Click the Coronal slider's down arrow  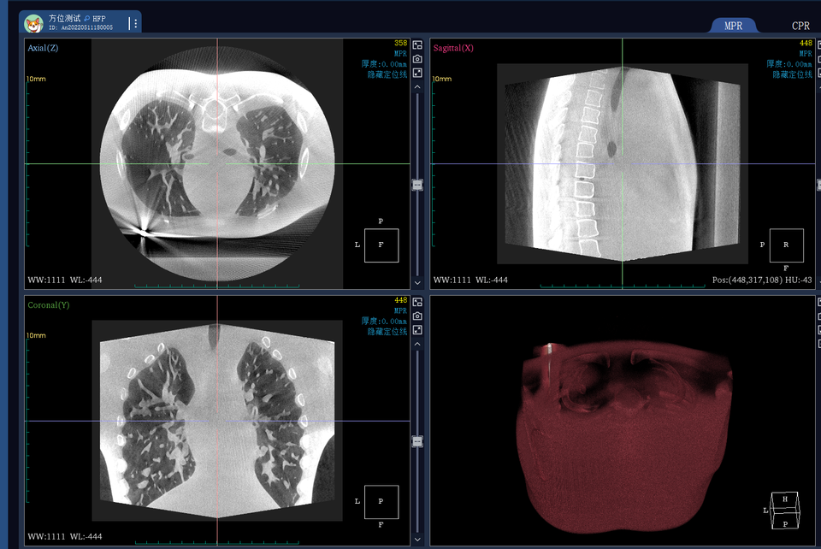click(x=417, y=539)
